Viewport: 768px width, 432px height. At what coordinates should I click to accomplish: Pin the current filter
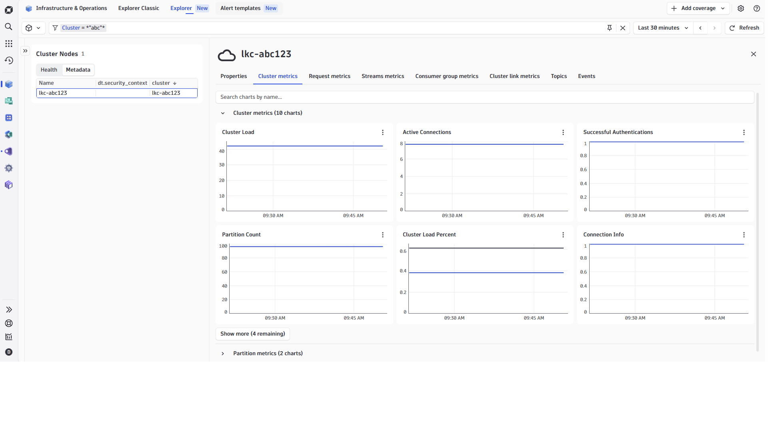click(610, 28)
